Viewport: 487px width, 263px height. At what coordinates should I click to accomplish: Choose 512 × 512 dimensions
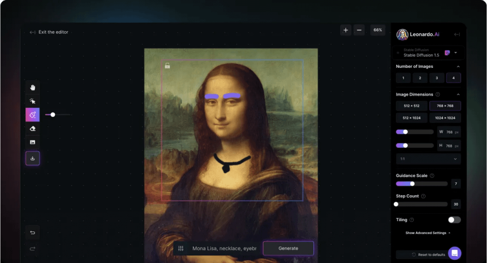coord(411,106)
